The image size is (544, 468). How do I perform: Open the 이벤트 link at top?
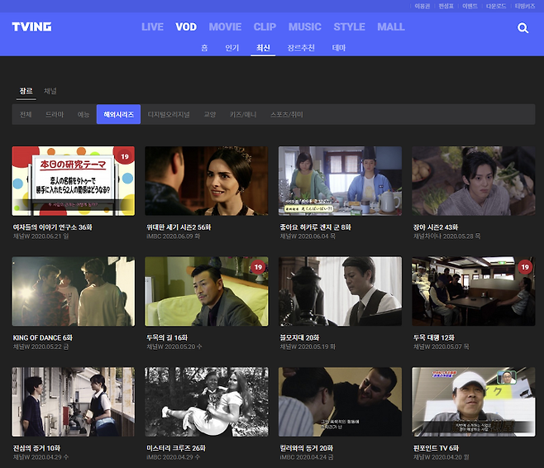[470, 6]
